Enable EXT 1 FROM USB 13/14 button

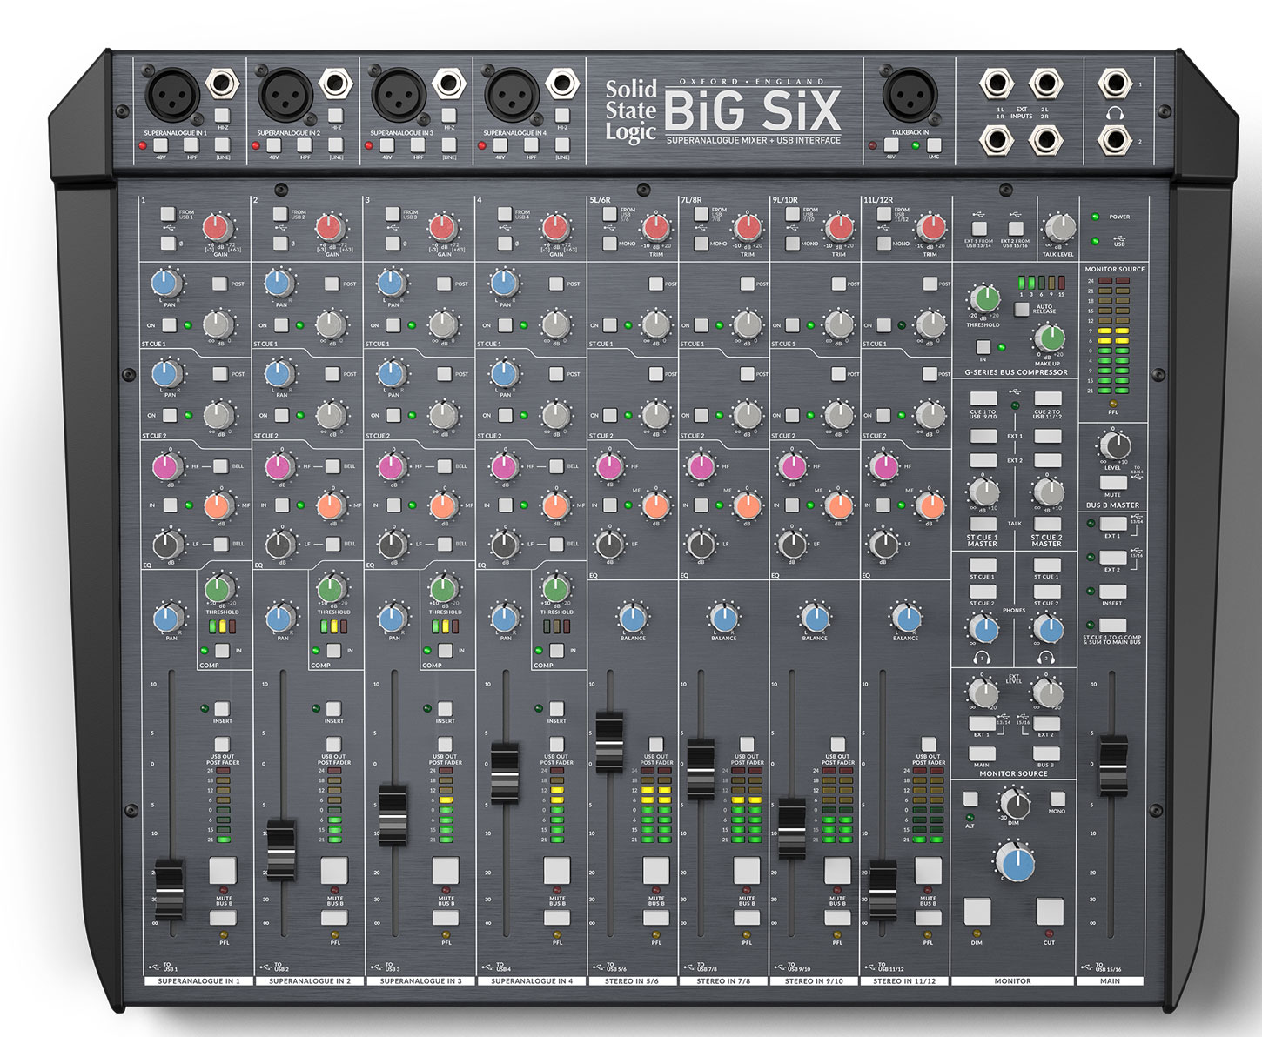(979, 230)
